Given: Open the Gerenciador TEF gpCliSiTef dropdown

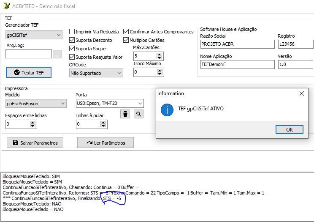Looking at the screenshot, I should tap(34, 35).
